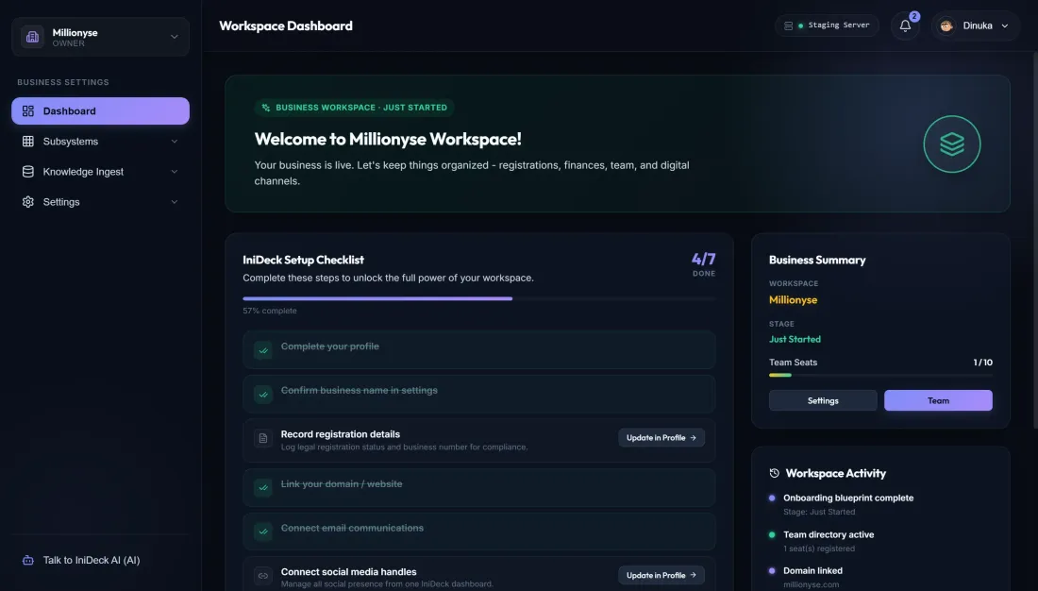Click the Dinuka username label
Viewport: 1038px width, 591px height.
977,25
